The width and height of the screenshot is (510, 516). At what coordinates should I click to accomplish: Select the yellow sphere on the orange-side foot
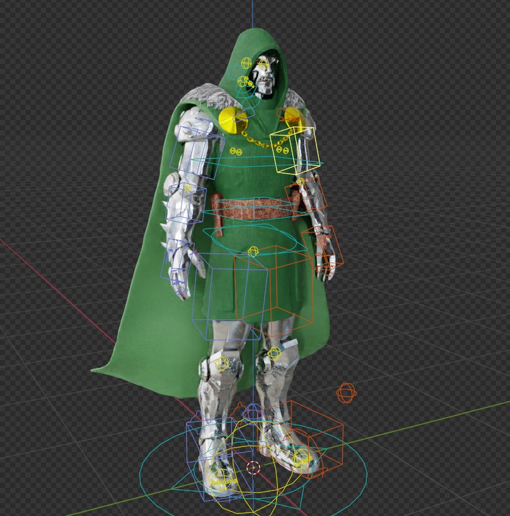(301, 458)
